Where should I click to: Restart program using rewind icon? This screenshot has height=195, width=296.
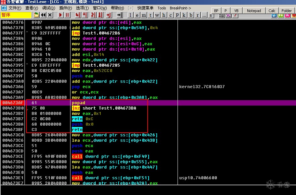(x=43, y=15)
